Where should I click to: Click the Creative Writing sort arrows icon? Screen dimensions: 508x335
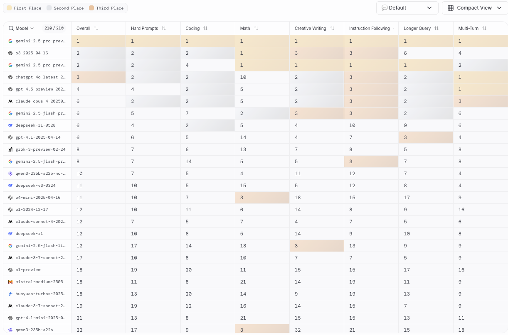click(x=332, y=28)
